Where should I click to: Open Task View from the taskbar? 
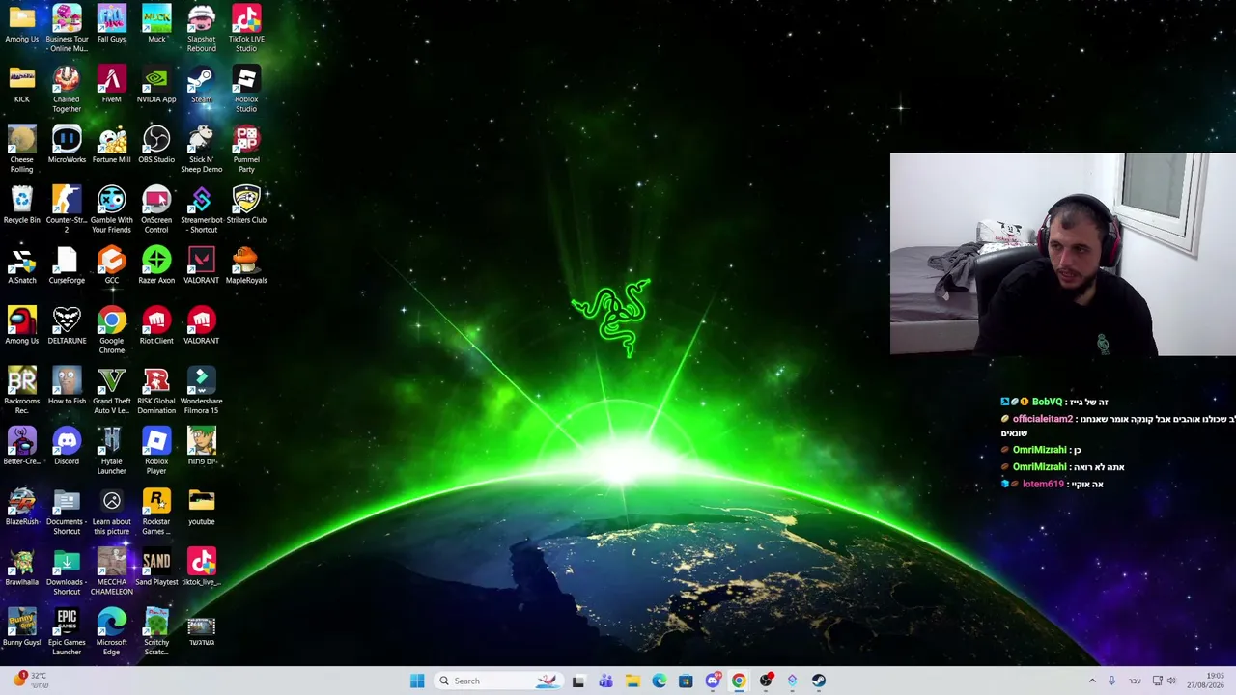tap(578, 681)
